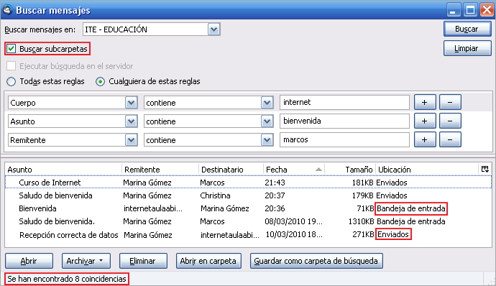Image resolution: width=496 pixels, height=286 pixels.
Task: Select the Bienvenida message from internetaulaabi
Action: click(x=248, y=208)
